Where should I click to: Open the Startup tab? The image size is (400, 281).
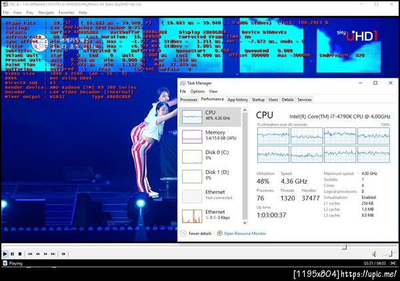click(258, 100)
